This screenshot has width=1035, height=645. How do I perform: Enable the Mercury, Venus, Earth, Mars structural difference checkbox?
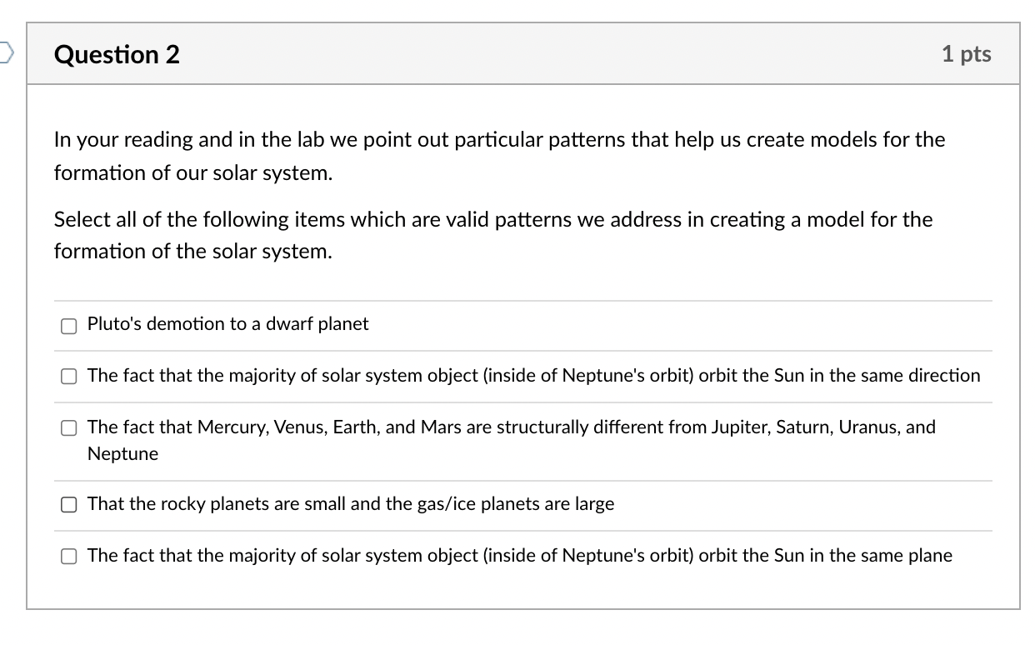pyautogui.click(x=68, y=428)
